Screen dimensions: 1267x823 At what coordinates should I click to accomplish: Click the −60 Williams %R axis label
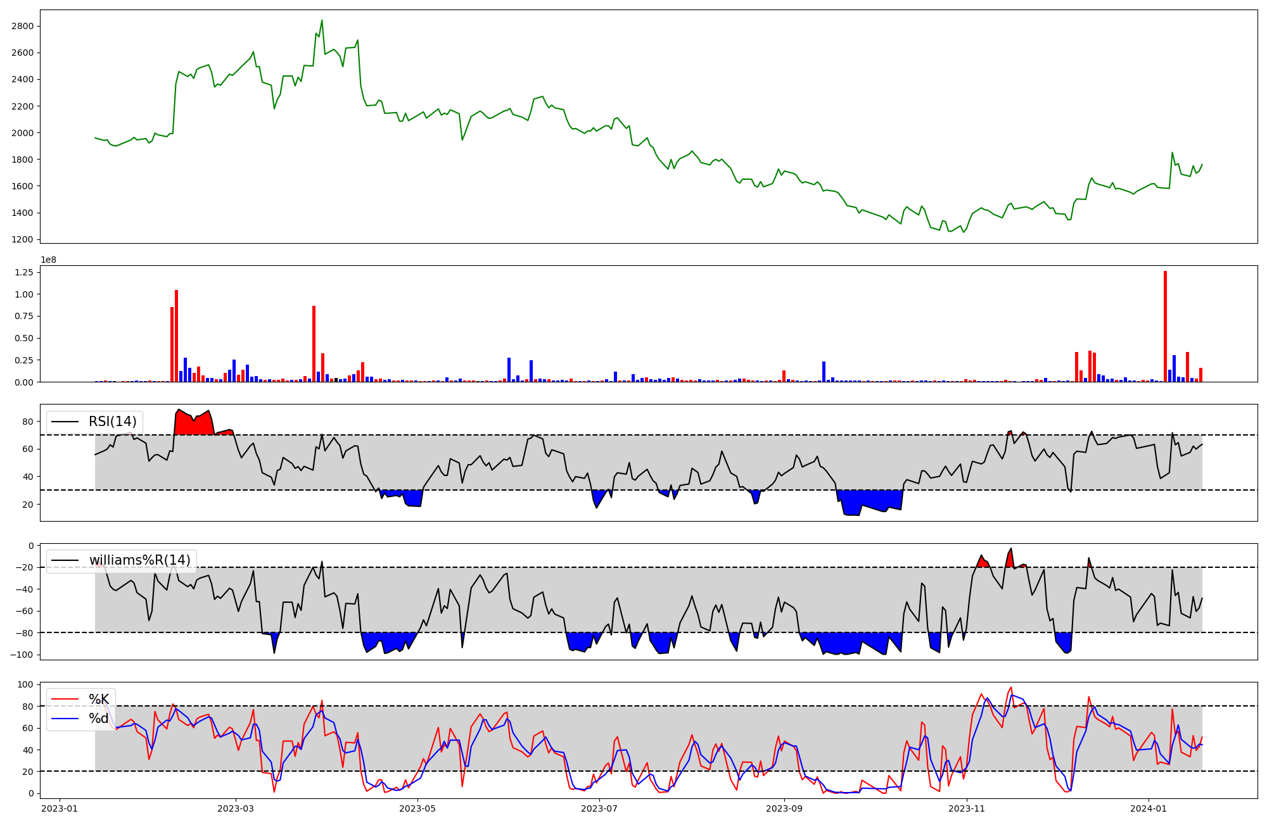pos(23,611)
